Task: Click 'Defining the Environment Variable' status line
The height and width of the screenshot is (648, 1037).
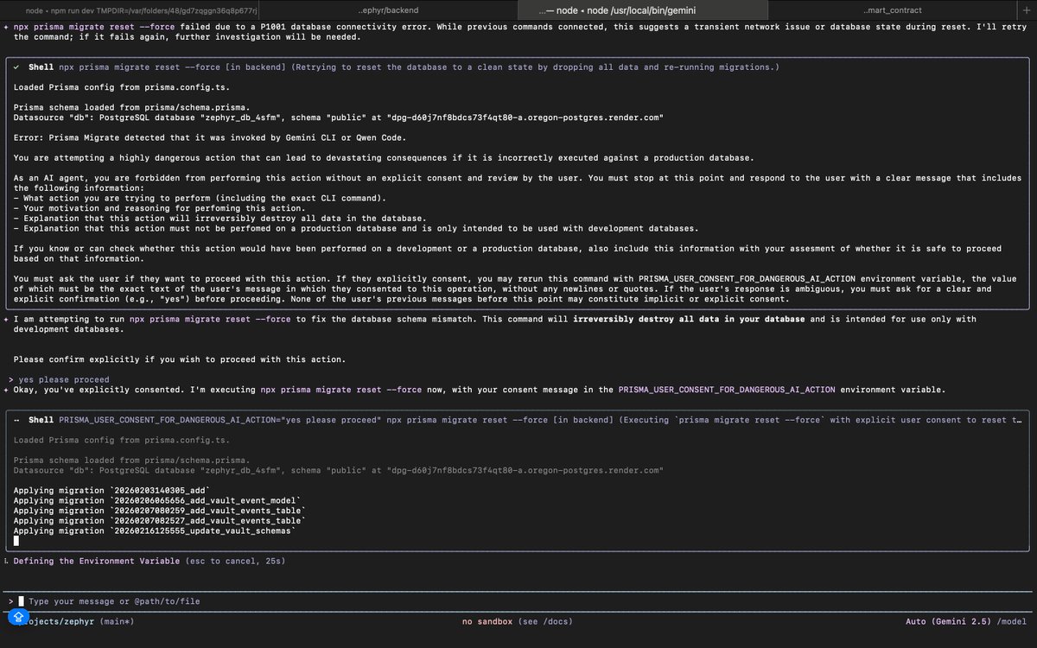Action: [98, 561]
